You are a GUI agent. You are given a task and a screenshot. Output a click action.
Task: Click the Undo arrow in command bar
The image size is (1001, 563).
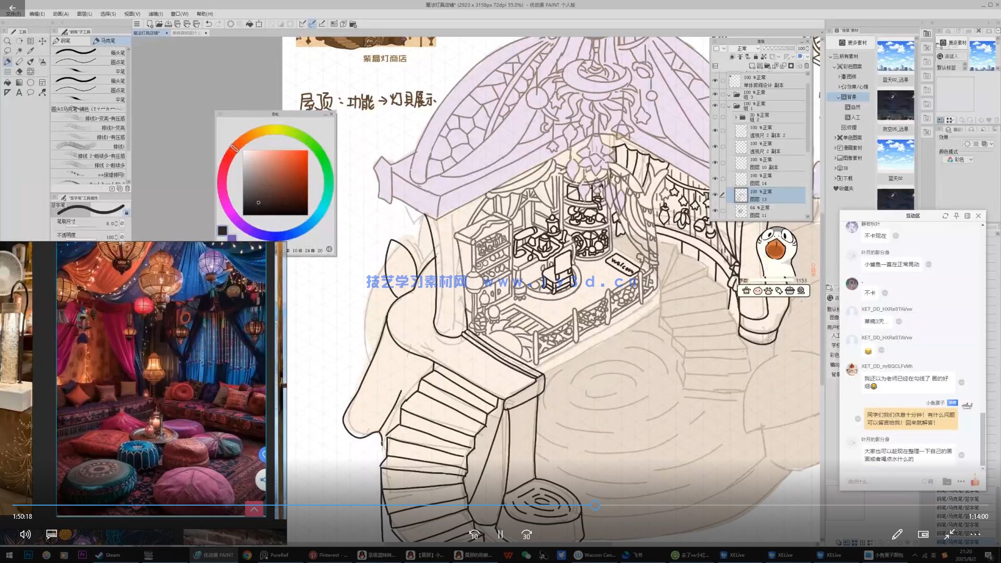click(x=209, y=24)
